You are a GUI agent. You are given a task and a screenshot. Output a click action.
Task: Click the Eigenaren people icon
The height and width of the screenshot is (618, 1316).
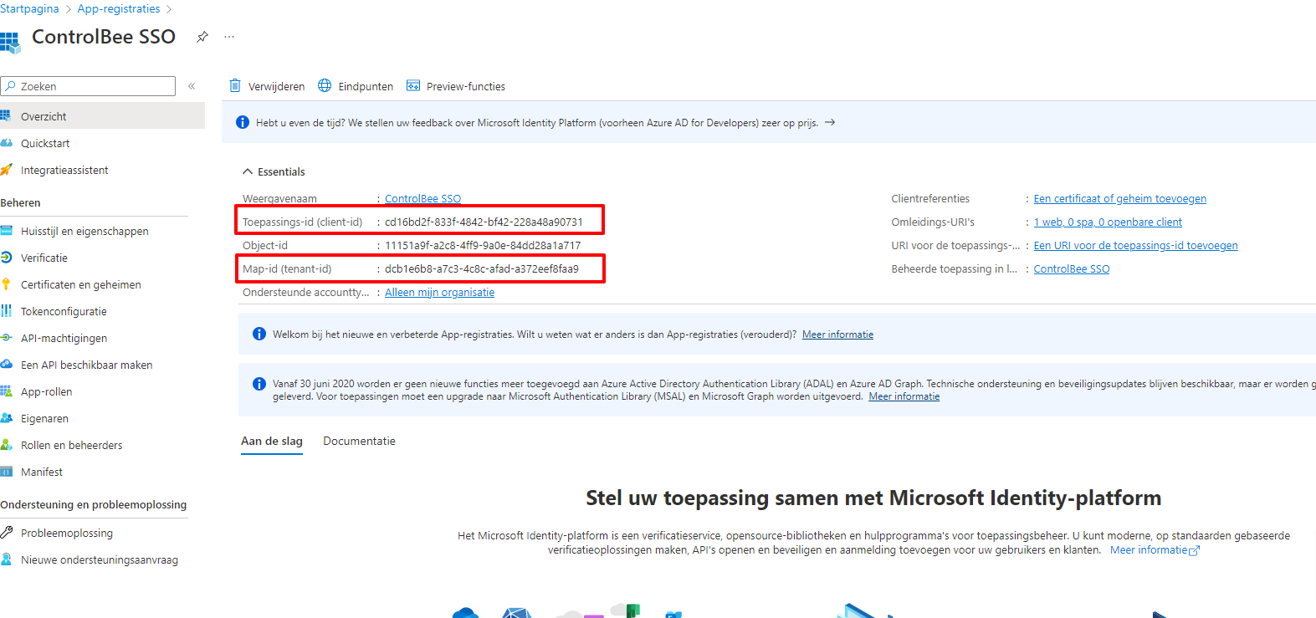pyautogui.click(x=6, y=418)
